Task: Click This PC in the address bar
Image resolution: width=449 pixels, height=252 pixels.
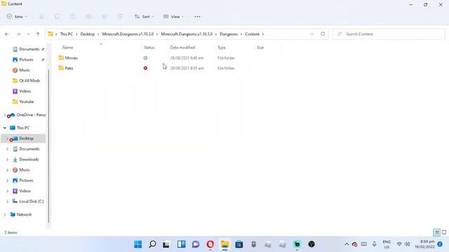Action: point(67,34)
